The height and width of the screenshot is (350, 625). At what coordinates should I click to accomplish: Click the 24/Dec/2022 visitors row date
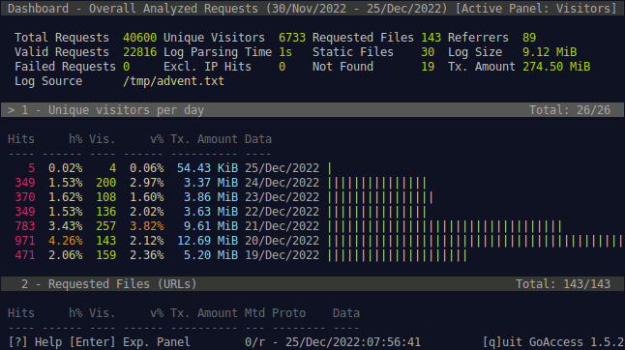tap(282, 183)
